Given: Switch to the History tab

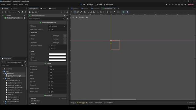Looking at the screenshot, I should 53,9.
